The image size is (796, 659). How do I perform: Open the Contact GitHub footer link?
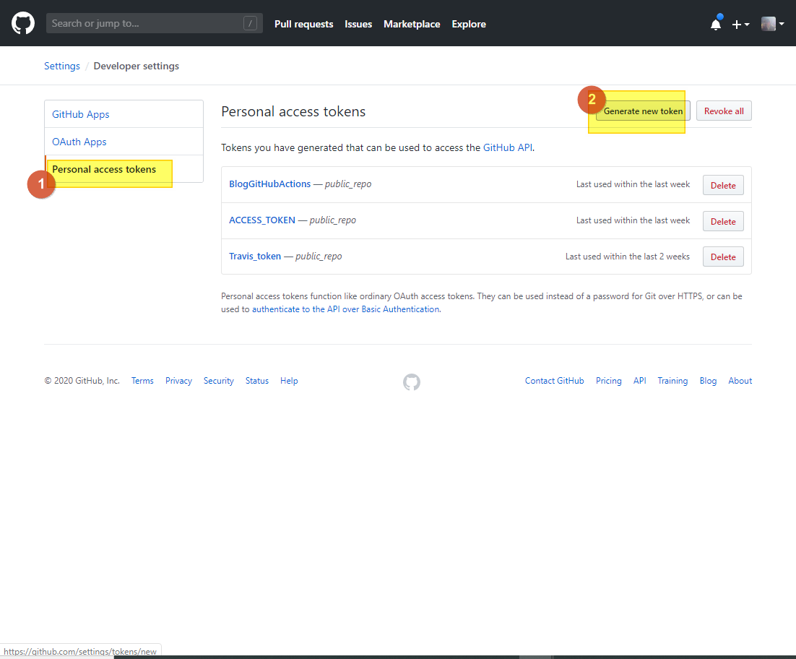point(554,381)
